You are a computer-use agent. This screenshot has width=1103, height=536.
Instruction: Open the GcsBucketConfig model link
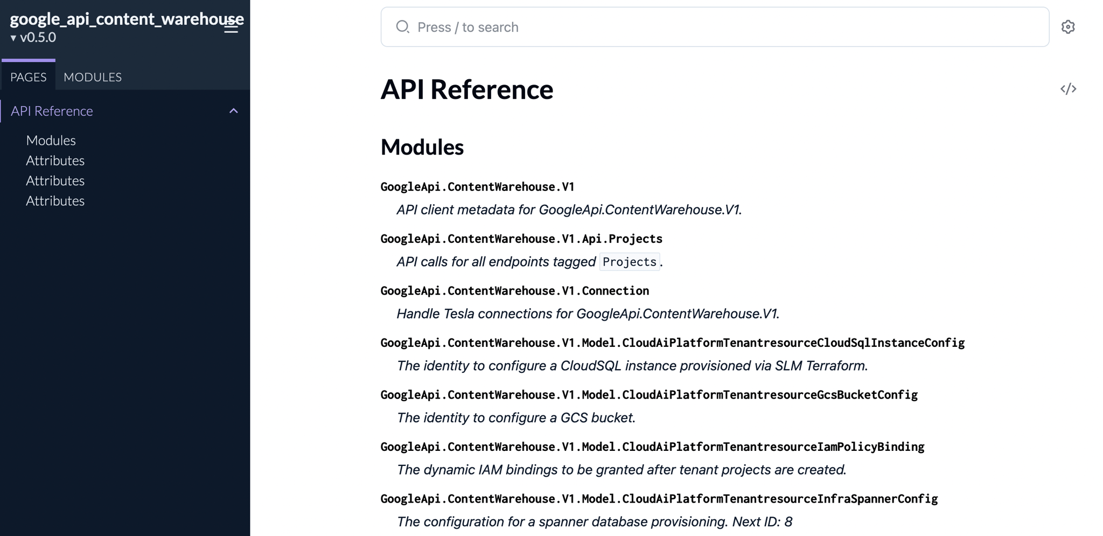(x=649, y=395)
